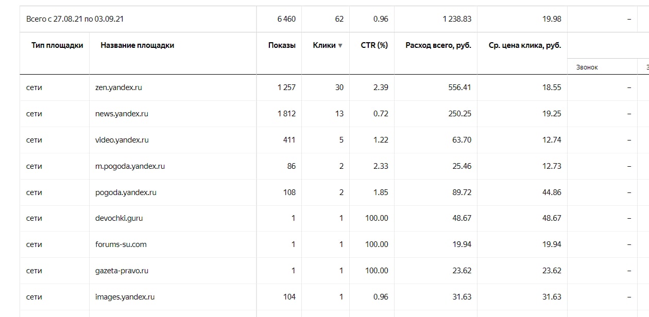Click Ср. цена клика, руб. header
This screenshot has height=317, width=649.
pos(525,45)
